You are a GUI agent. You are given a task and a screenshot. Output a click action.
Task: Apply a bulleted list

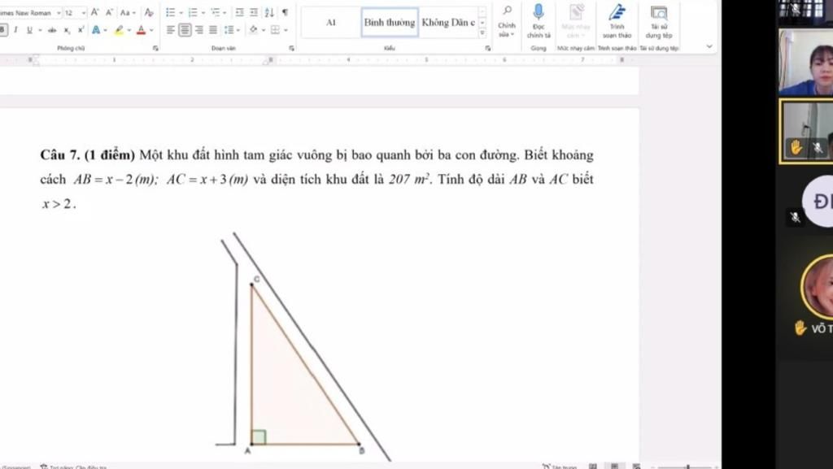(x=171, y=12)
